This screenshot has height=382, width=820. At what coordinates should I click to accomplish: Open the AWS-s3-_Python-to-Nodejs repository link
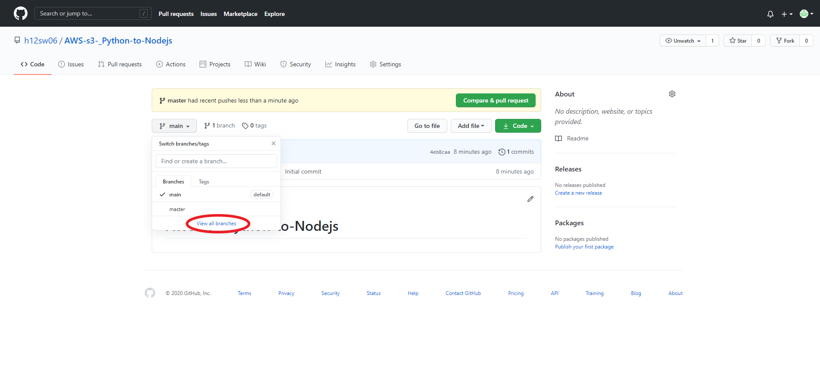pyautogui.click(x=118, y=40)
